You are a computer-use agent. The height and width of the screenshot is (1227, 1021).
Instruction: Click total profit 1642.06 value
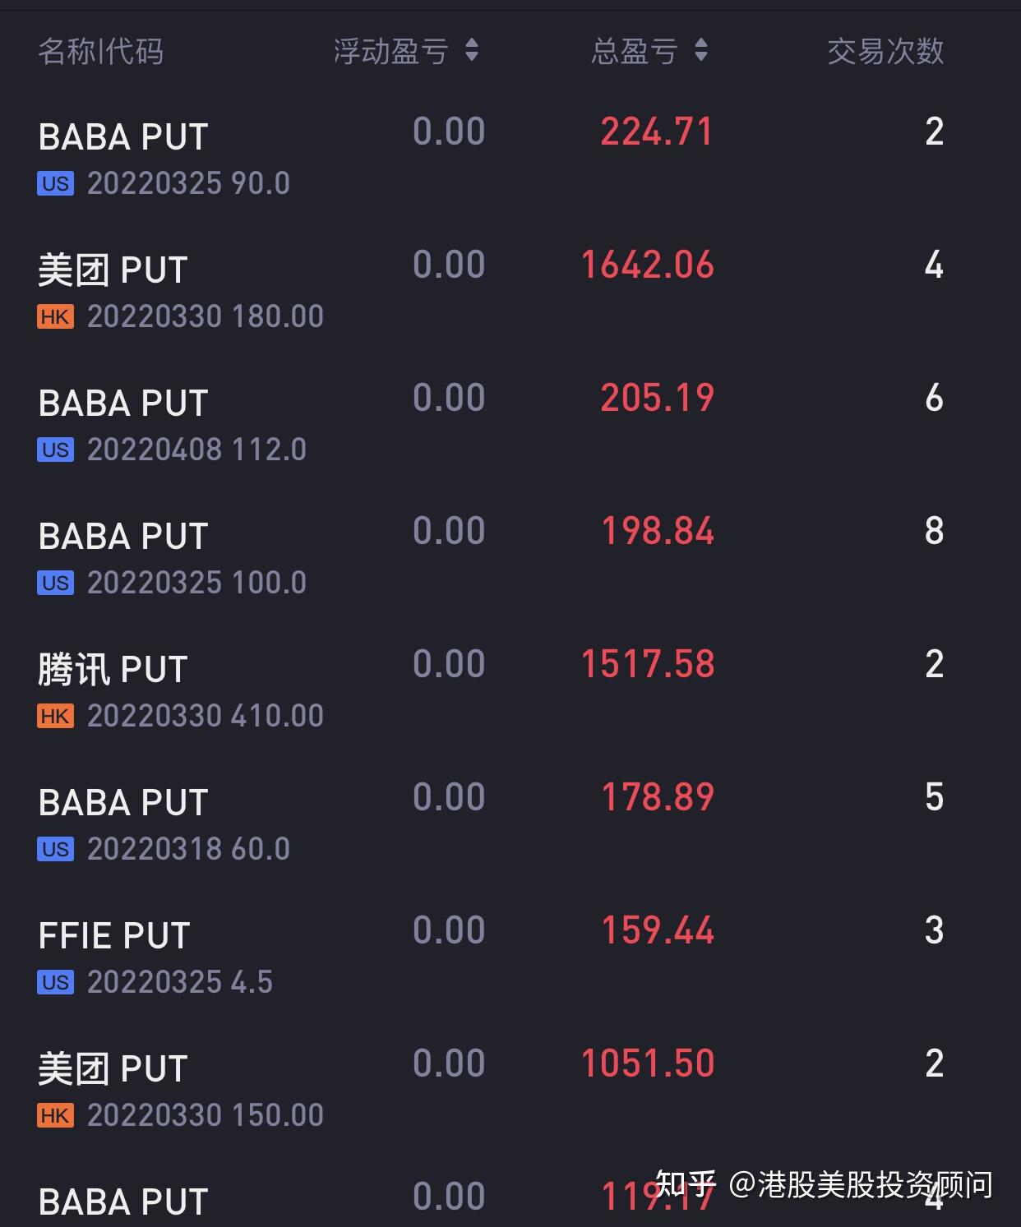648,265
